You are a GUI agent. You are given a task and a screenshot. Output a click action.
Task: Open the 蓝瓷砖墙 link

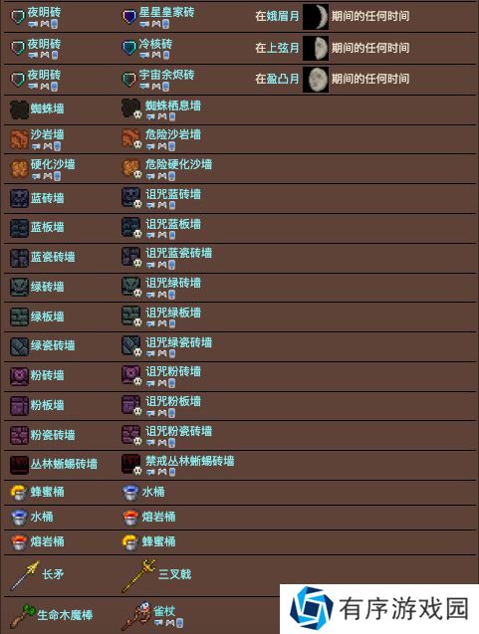[x=53, y=257]
